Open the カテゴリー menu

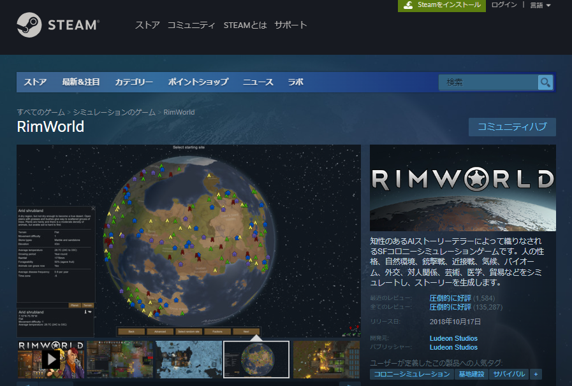pos(134,82)
